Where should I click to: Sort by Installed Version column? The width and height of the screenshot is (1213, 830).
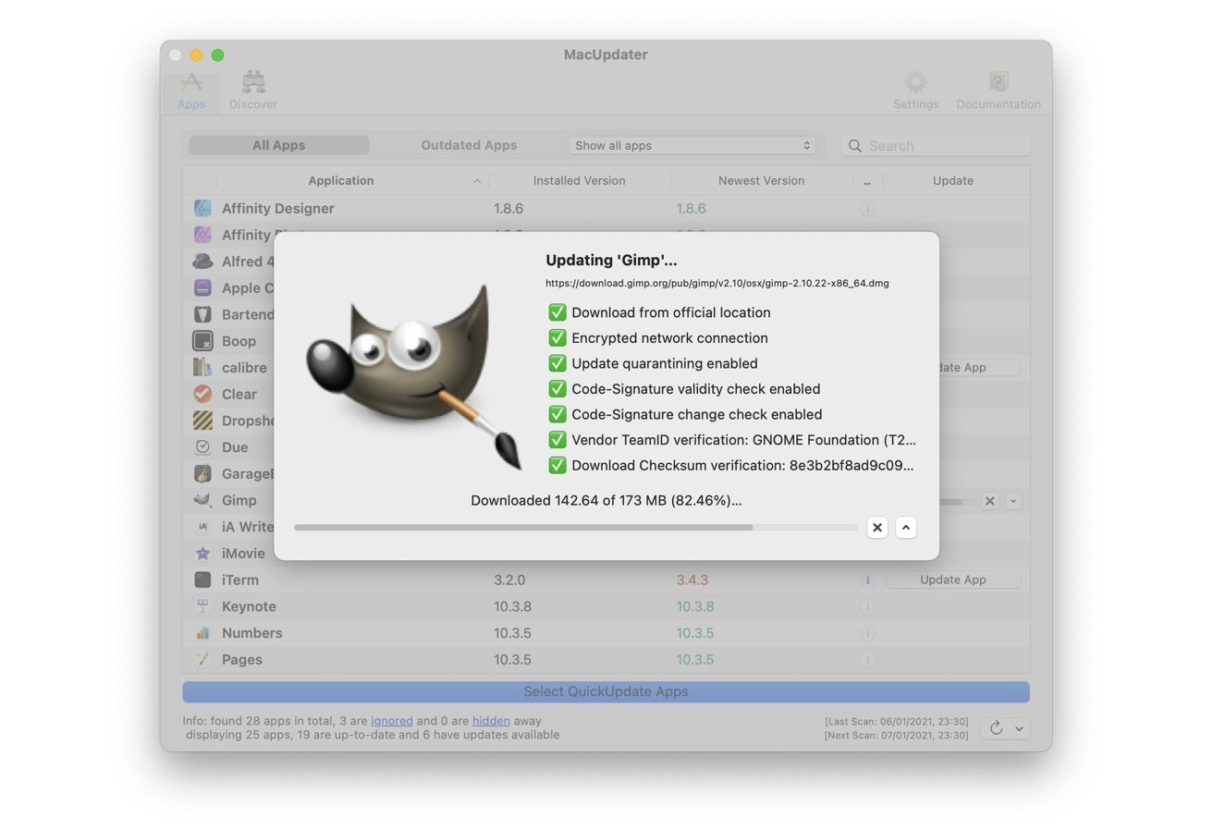[579, 180]
